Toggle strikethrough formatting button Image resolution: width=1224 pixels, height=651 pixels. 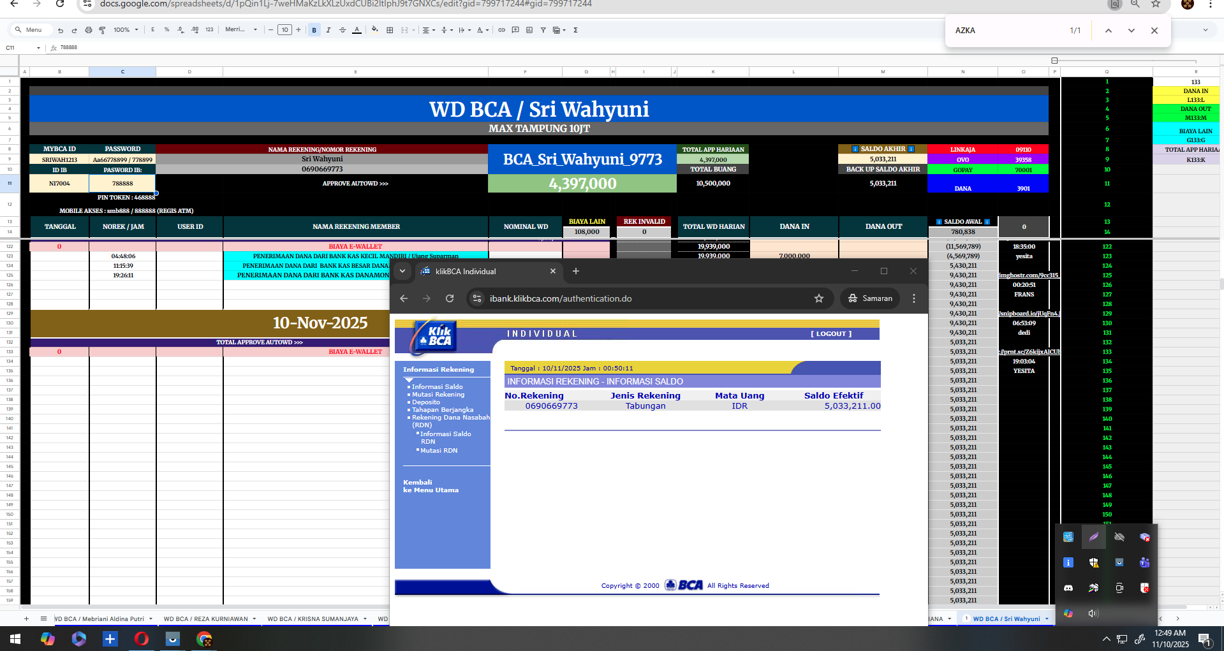(343, 30)
